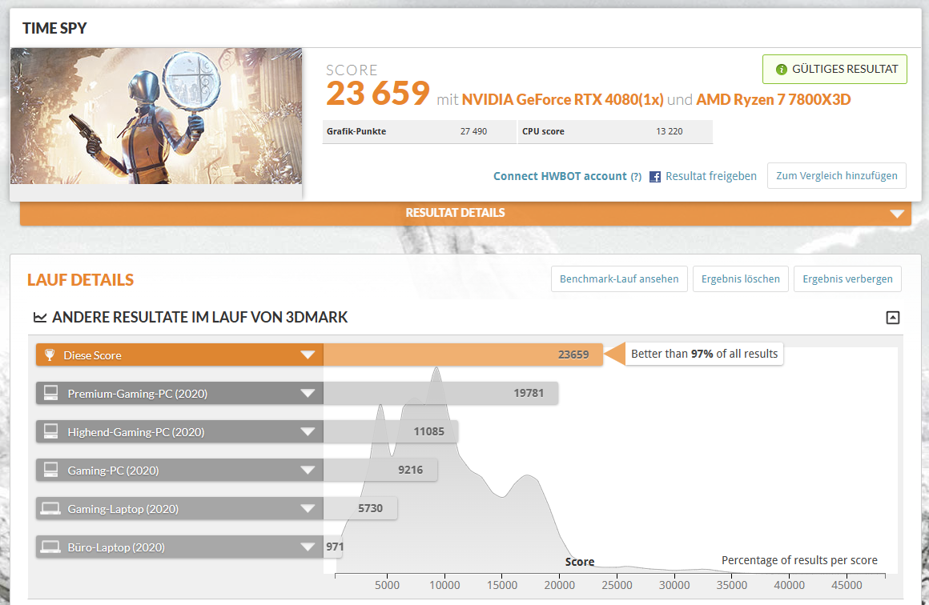Image resolution: width=929 pixels, height=605 pixels.
Task: Open the NVIDIA GeForce RTX 4080(1x) link
Action: pyautogui.click(x=562, y=99)
